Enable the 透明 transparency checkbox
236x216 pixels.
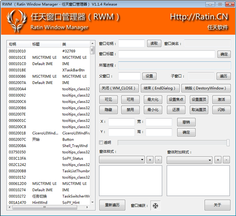pos(101,142)
